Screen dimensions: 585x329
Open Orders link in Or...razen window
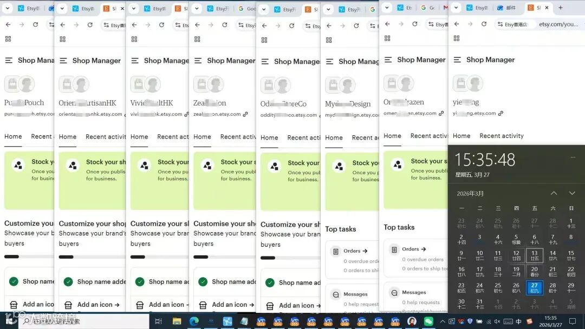pos(414,249)
